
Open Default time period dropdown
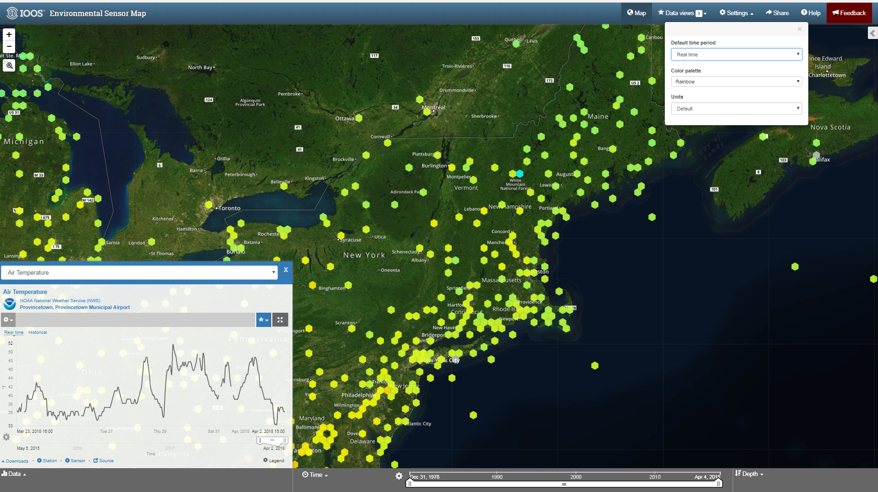[736, 55]
